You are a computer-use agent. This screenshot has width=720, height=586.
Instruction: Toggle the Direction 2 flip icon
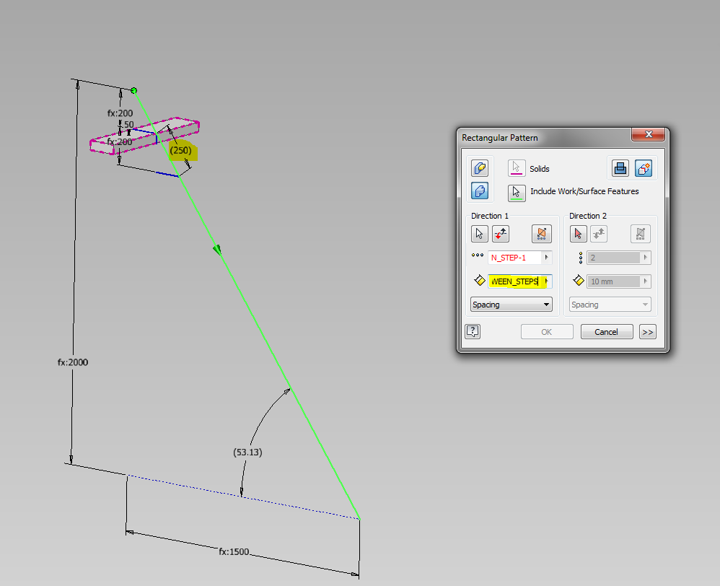[x=600, y=234]
